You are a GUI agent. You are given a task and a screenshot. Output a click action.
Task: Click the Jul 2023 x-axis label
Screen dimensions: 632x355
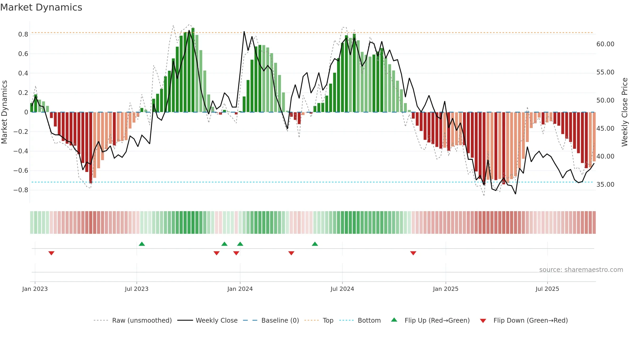pyautogui.click(x=137, y=289)
